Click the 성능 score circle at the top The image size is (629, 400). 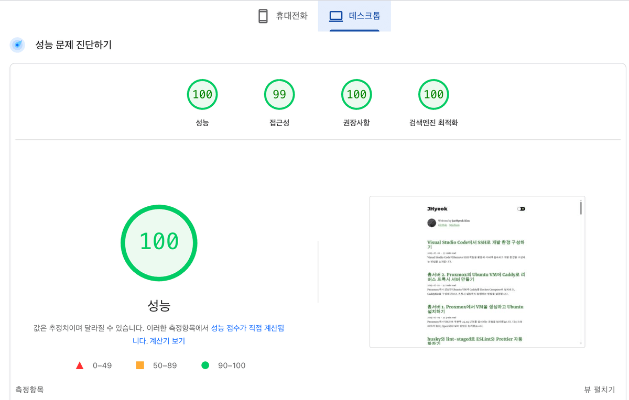pos(202,94)
